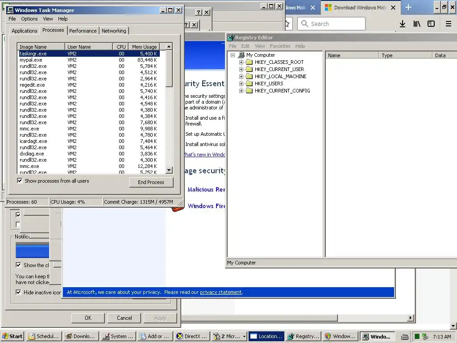The height and width of the screenshot is (343, 457).
Task: Click the Start button on taskbar
Action: point(12,336)
